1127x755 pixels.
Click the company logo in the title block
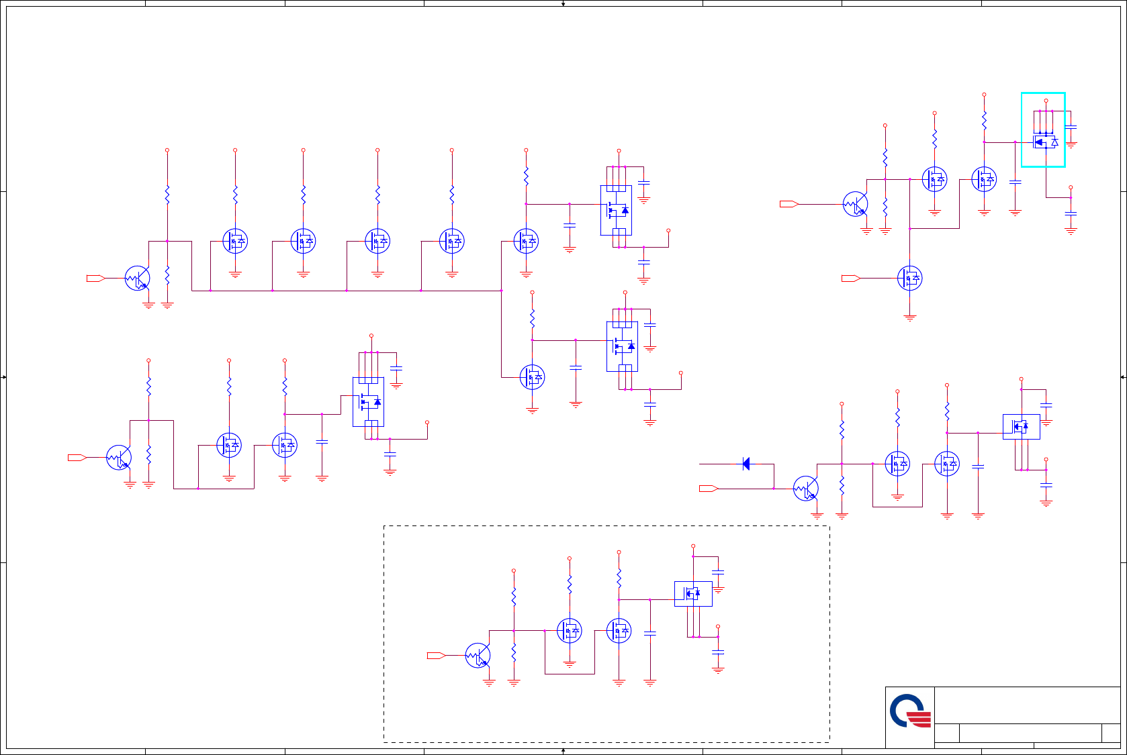[x=910, y=711]
